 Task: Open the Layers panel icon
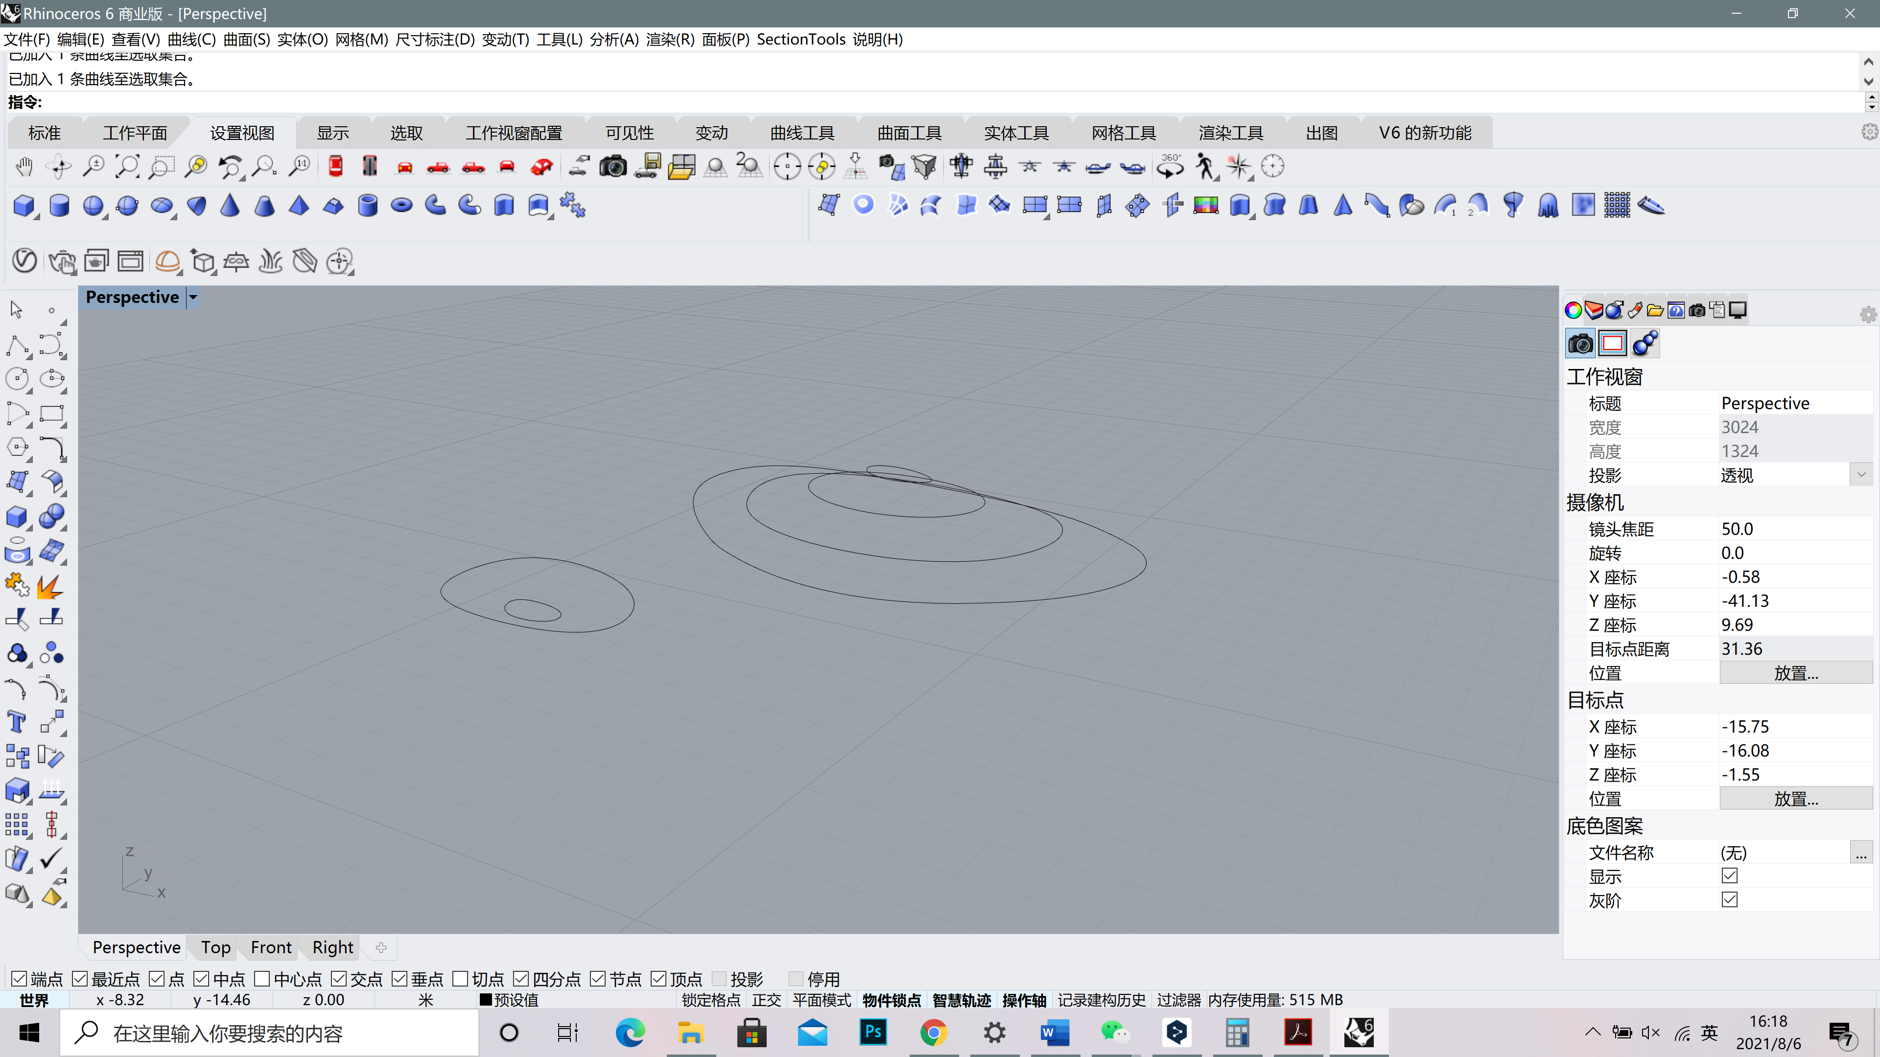point(1594,310)
